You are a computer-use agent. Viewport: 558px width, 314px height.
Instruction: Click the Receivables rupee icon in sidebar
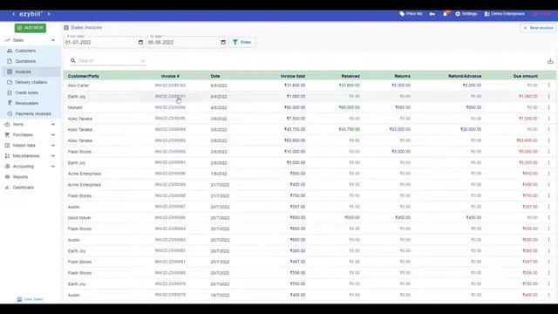pos(10,103)
